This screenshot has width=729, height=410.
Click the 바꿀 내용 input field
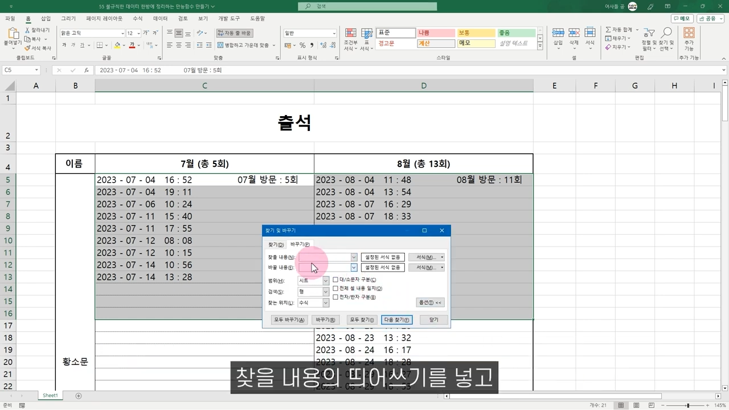[x=325, y=267]
